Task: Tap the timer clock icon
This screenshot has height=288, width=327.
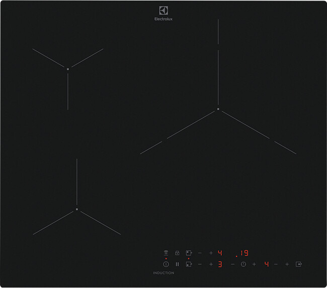Action: (243, 264)
